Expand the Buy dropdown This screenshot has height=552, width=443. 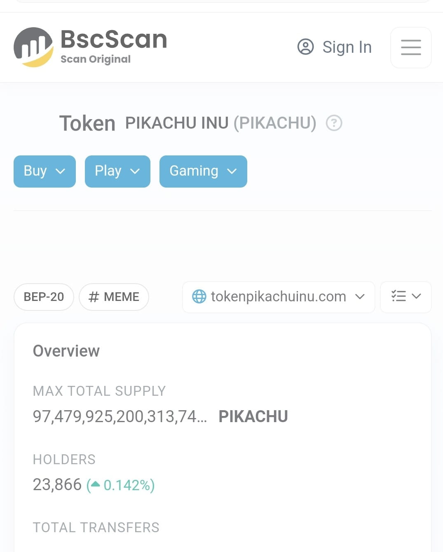pos(45,171)
